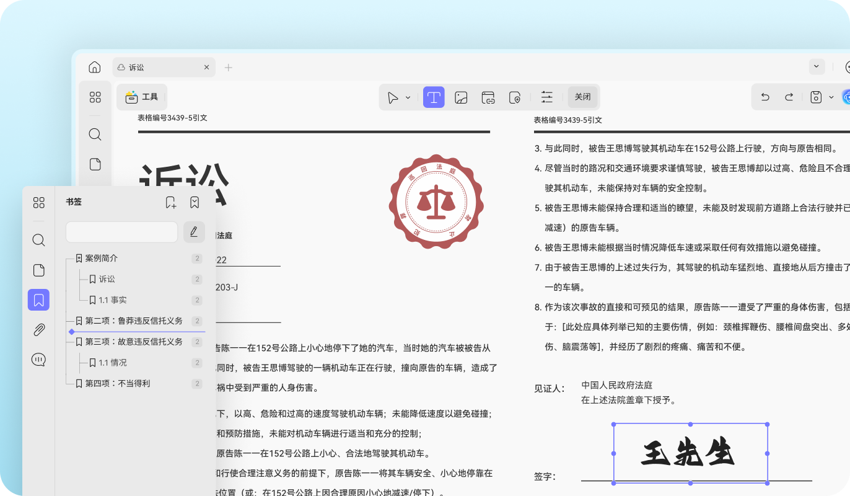
Task: Click the bookmark icon beside the add-bookmark button
Action: (195, 202)
